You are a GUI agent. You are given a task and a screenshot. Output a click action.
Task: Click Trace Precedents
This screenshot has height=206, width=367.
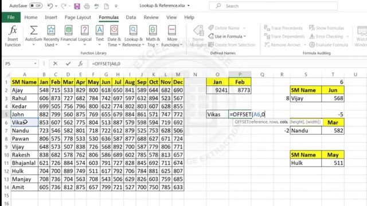click(283, 28)
